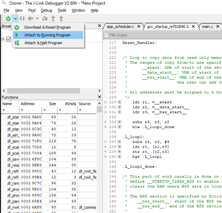
Task: Sort Functions by Size column
Action: point(49,104)
